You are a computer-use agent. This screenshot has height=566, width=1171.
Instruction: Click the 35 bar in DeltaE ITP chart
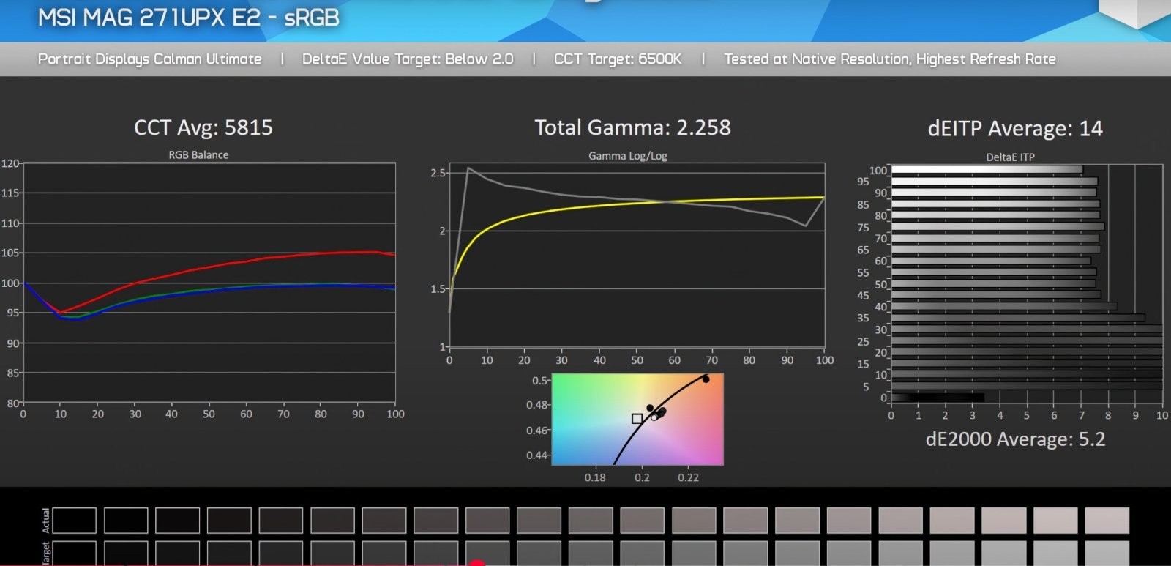tap(1018, 318)
